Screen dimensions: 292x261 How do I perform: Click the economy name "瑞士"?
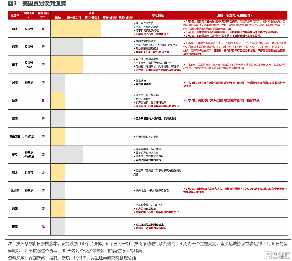(x=15, y=173)
